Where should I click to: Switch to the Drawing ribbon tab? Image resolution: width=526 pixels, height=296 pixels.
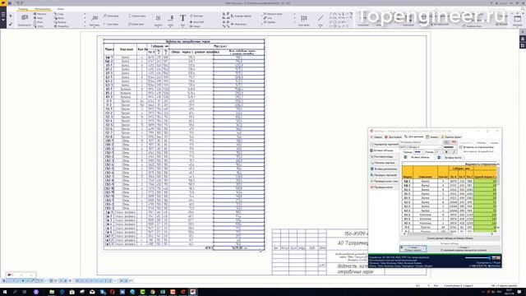tap(23, 9)
